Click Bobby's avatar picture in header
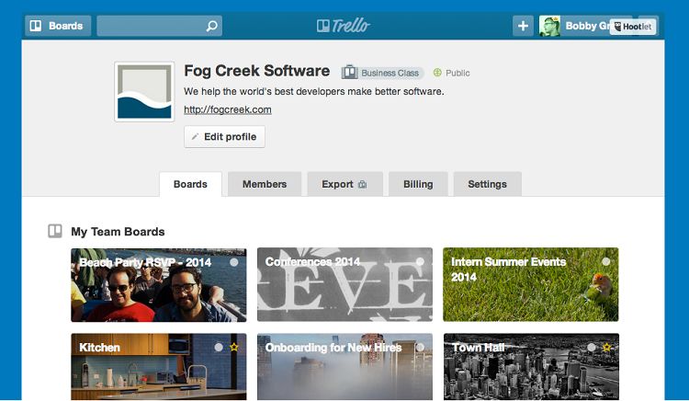Screen dimensions: 689x401 (x=549, y=26)
